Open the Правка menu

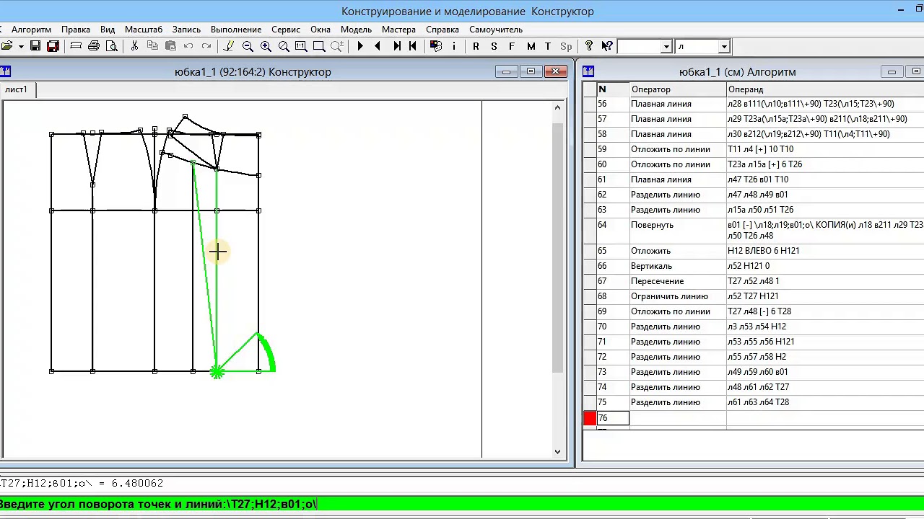point(76,30)
